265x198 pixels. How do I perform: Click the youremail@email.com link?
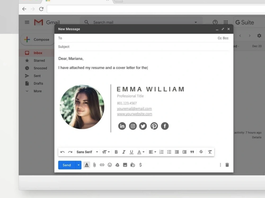point(134,109)
